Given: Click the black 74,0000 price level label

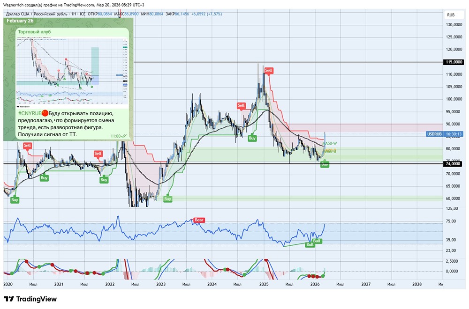Looking at the screenshot, I should coord(453,163).
